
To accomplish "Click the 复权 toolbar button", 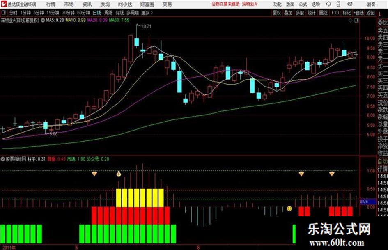I will pos(277,13).
